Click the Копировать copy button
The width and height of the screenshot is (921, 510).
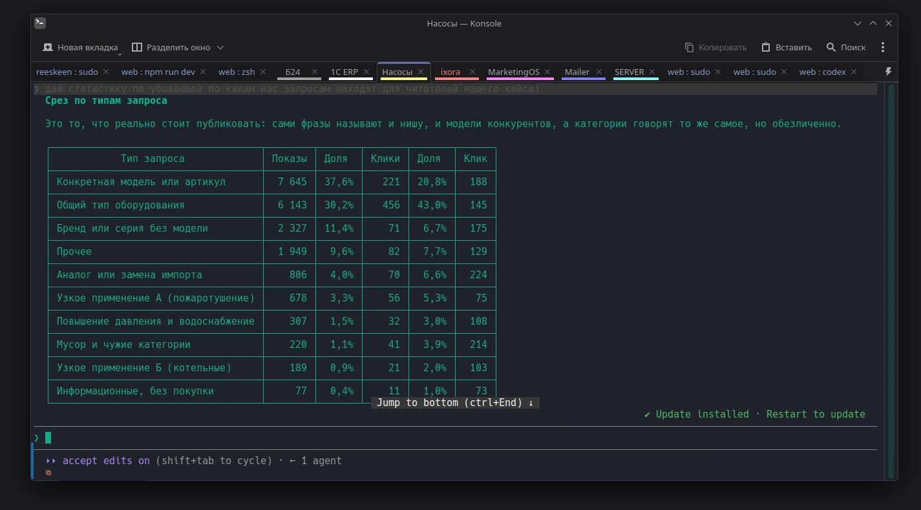tap(715, 47)
